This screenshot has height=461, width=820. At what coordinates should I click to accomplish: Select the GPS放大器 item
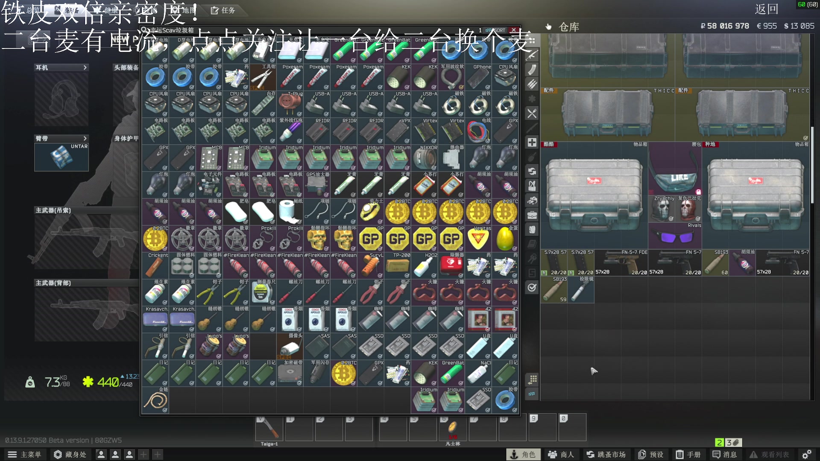coord(317,185)
